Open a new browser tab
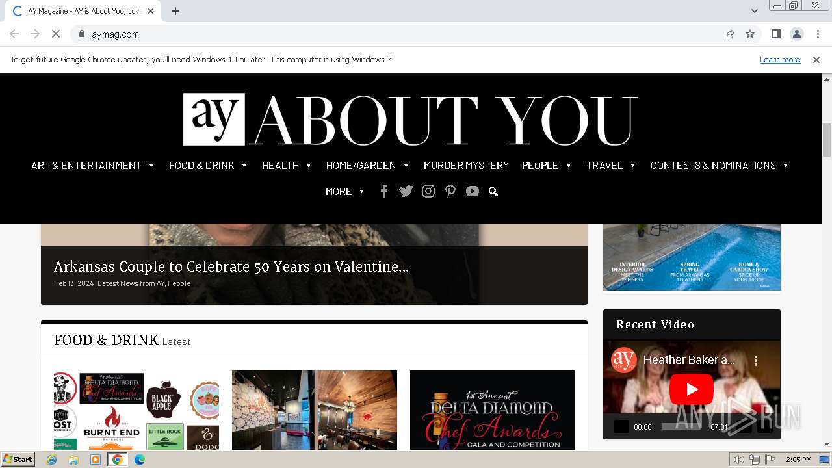 click(175, 11)
